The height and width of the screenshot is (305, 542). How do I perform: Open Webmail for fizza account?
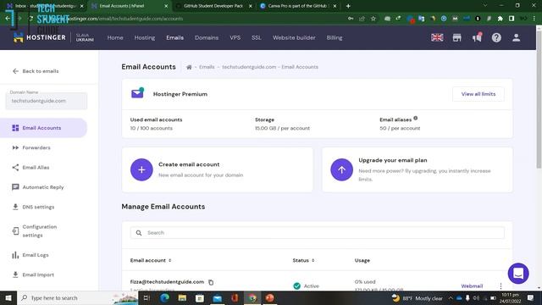pos(472,286)
